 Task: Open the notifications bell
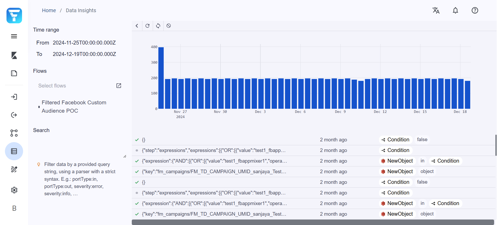pos(455,10)
